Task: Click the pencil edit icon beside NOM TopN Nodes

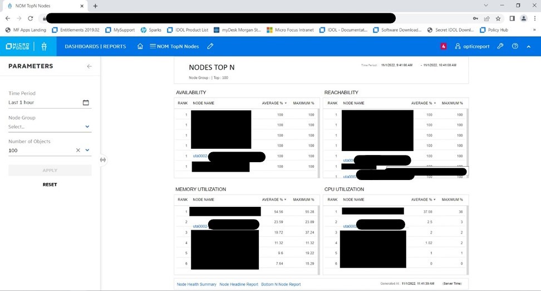Action: coord(210,46)
